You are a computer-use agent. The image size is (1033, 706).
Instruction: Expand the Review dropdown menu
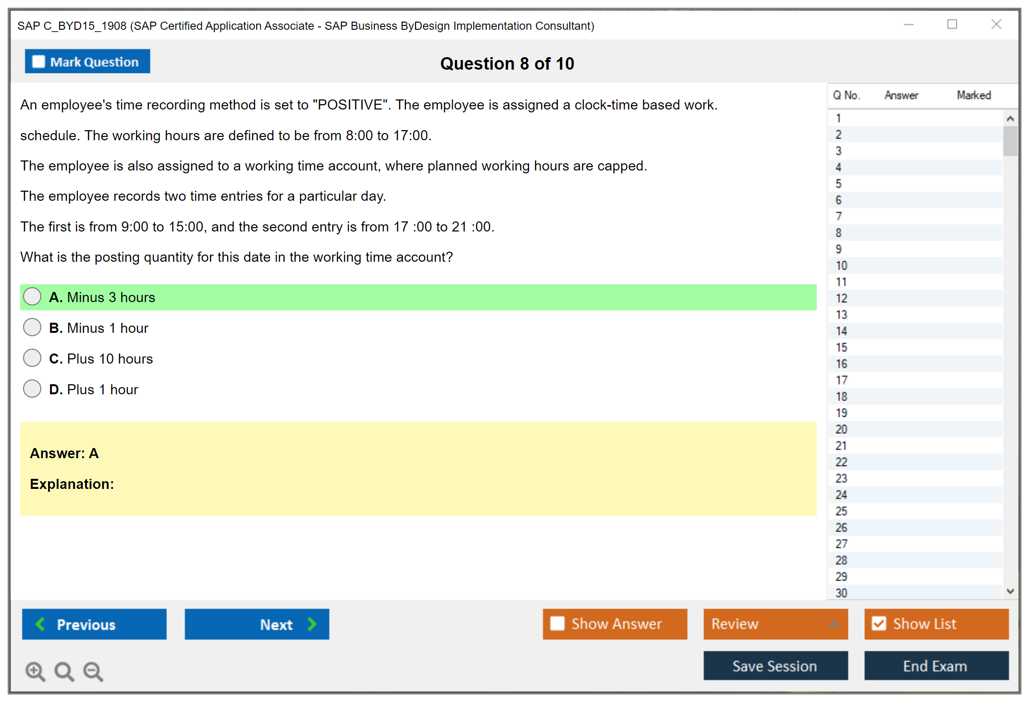(834, 623)
